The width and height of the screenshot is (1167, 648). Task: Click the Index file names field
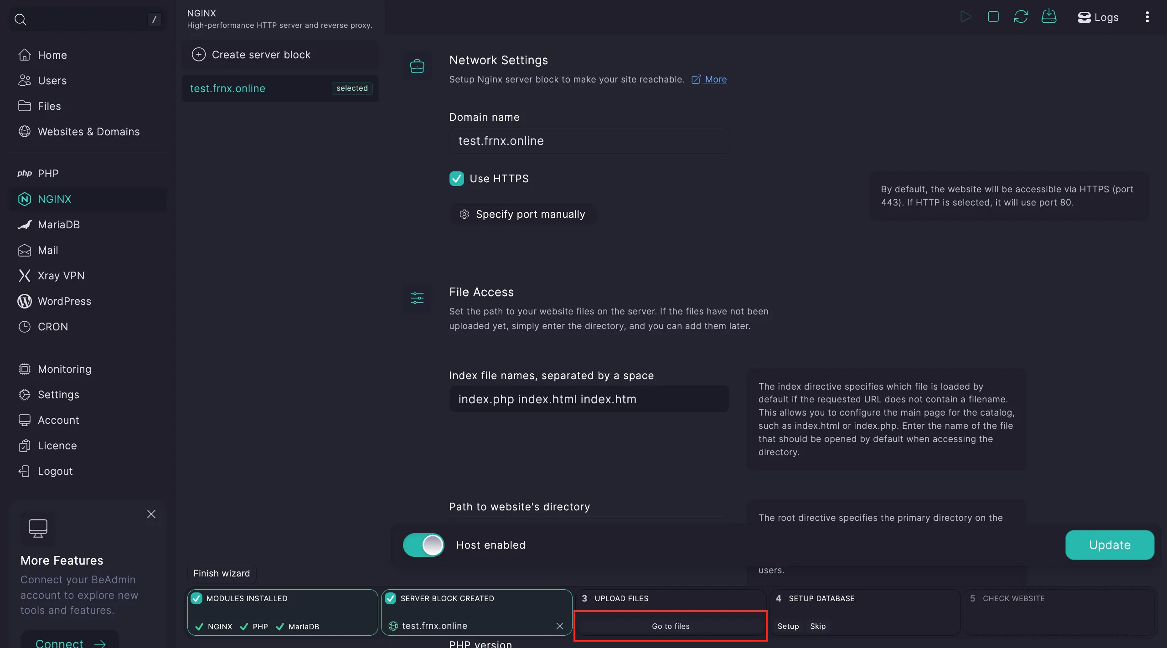tap(589, 399)
